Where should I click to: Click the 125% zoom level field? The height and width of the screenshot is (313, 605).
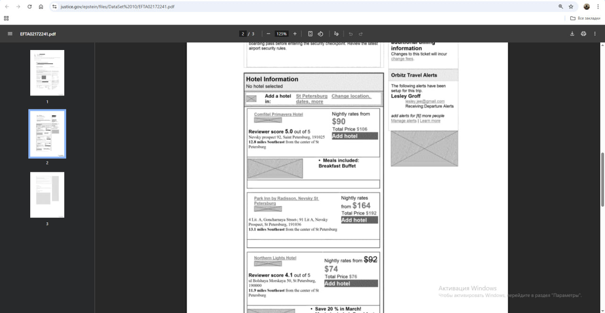tap(282, 34)
